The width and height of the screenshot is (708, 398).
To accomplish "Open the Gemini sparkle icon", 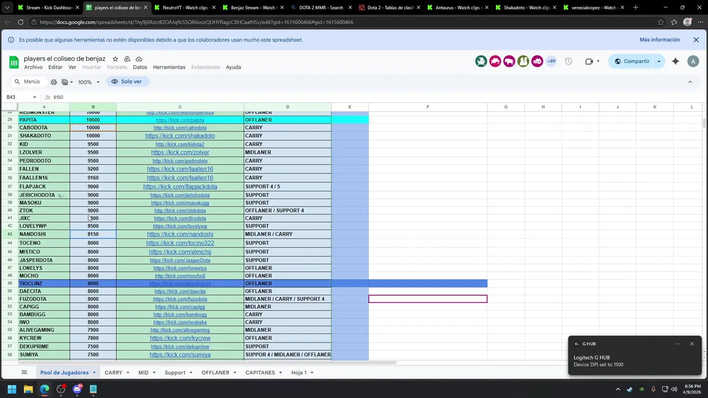I will [x=675, y=61].
